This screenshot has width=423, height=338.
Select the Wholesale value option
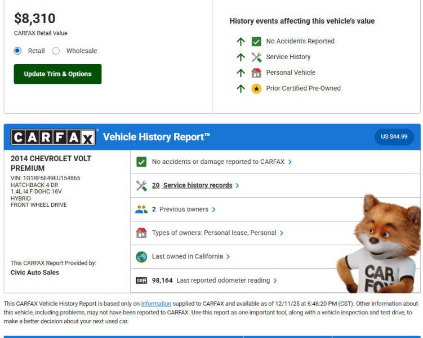pos(56,51)
